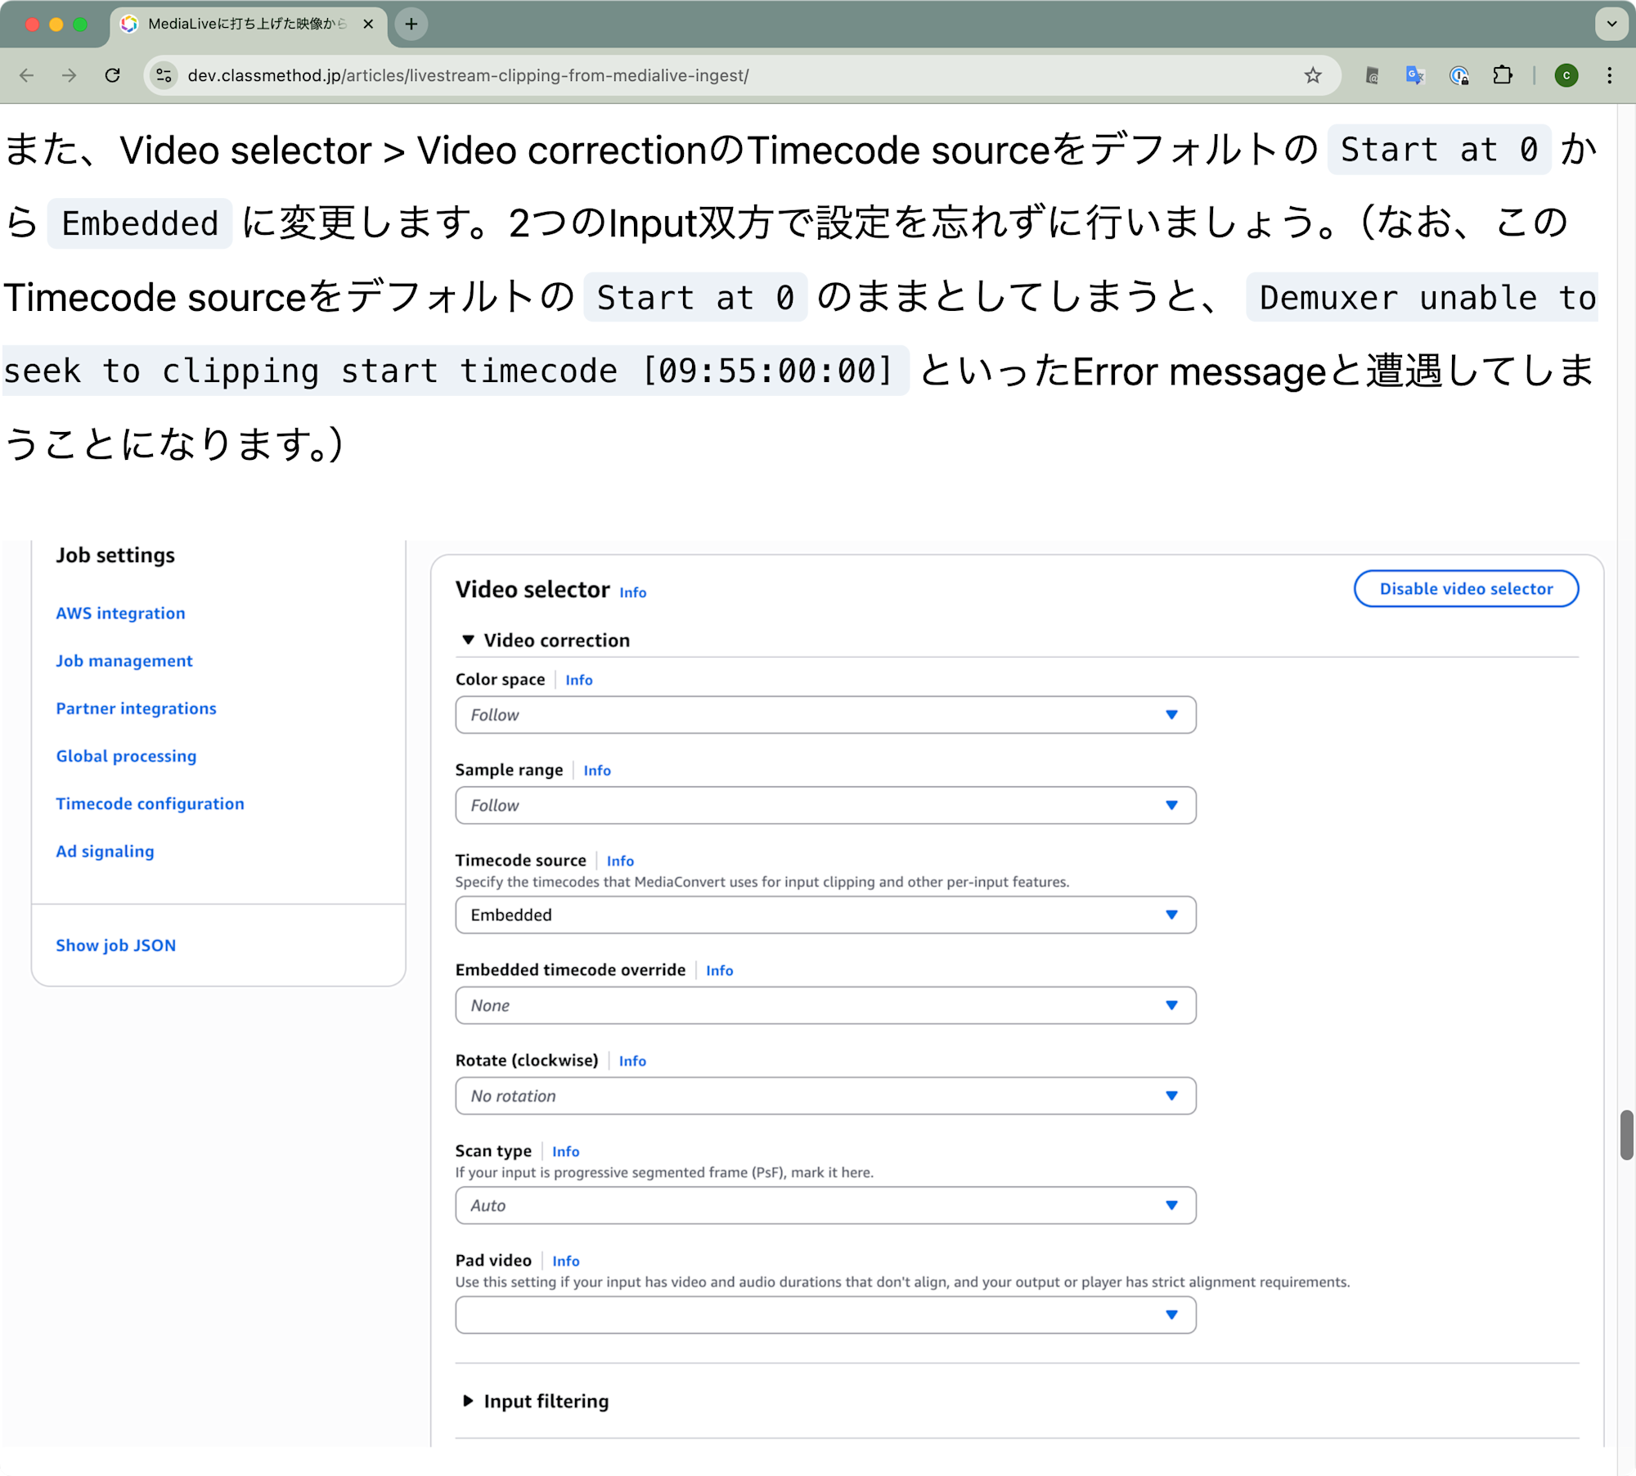Open Info for Timecode source
The width and height of the screenshot is (1636, 1476).
point(620,861)
